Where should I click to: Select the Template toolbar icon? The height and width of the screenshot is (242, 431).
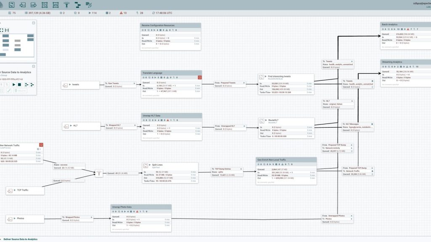pos(77,5)
